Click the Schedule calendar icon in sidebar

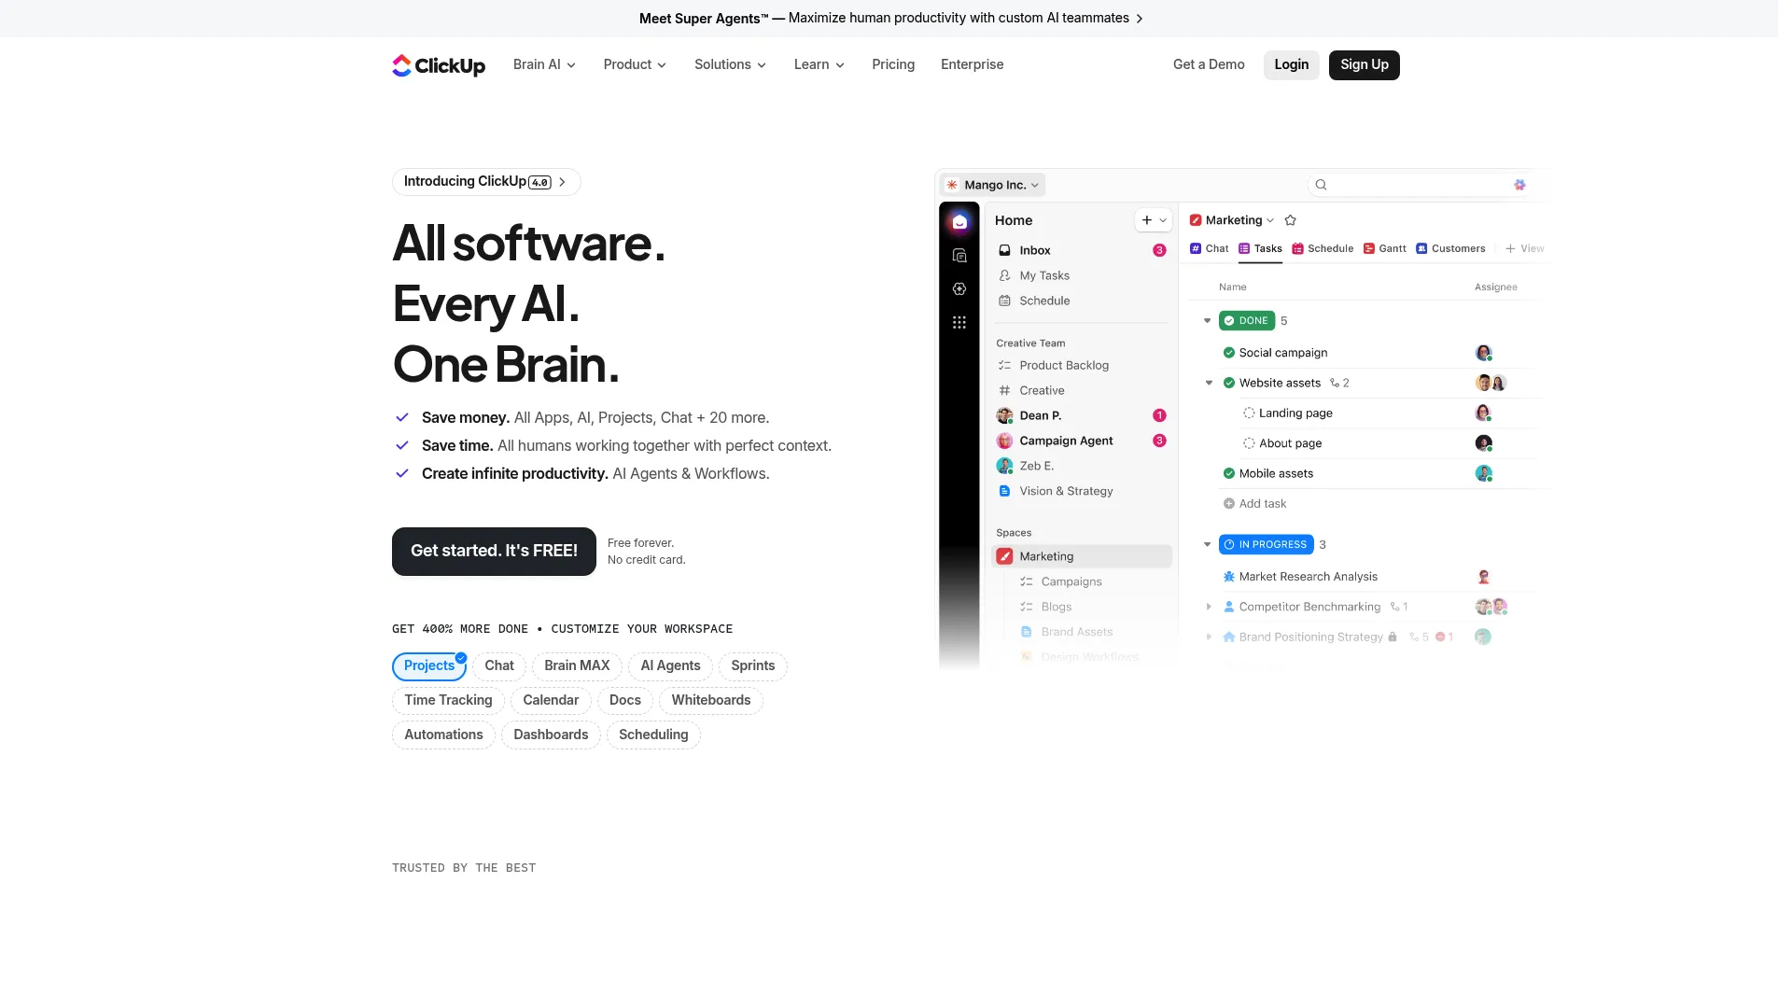coord(1005,301)
